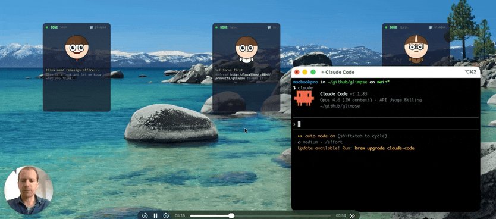The image size is (496, 219).
Task: Click the DONE label on middle card
Action: (224, 27)
